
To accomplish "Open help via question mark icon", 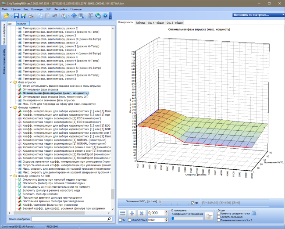I will click(x=105, y=16).
